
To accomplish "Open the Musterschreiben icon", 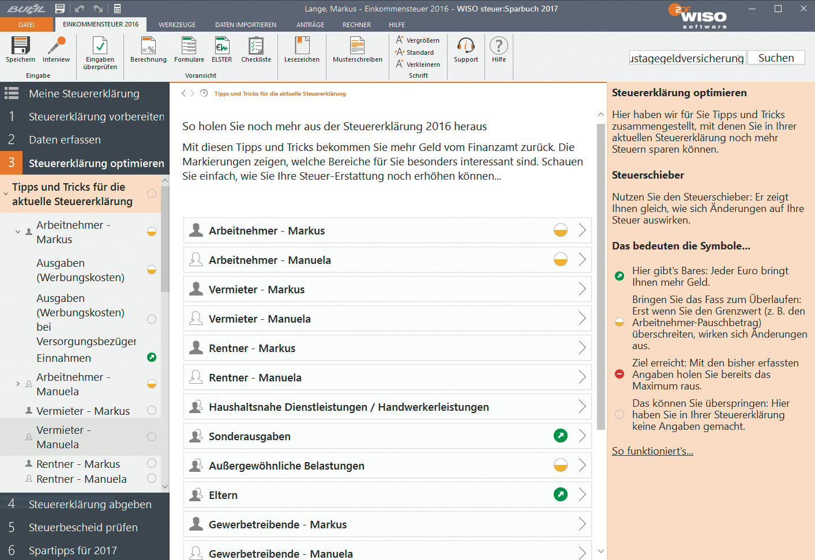I will (357, 46).
